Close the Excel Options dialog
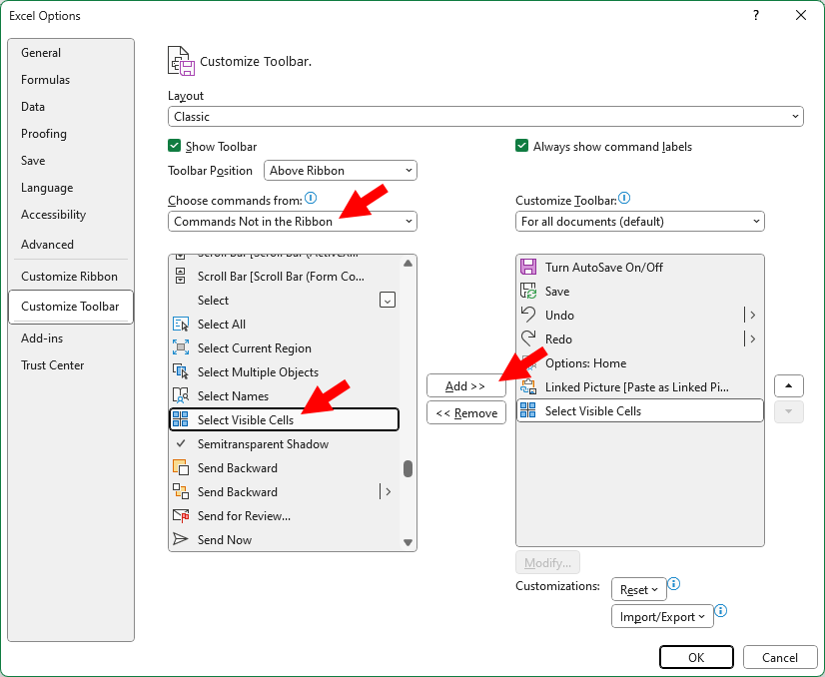The width and height of the screenshot is (825, 677). 801,15
